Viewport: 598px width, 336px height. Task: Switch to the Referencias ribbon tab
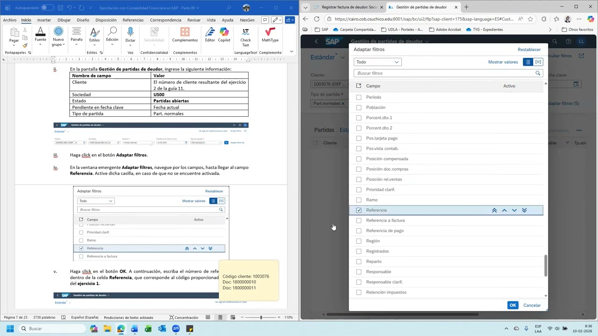[133, 20]
